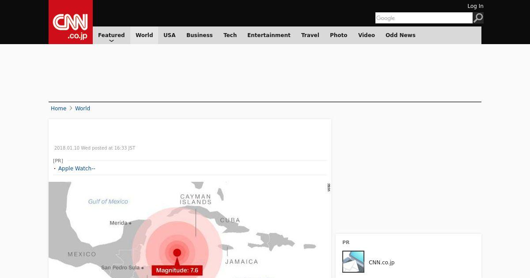
Task: Open the Featured menu
Action: coord(111,35)
